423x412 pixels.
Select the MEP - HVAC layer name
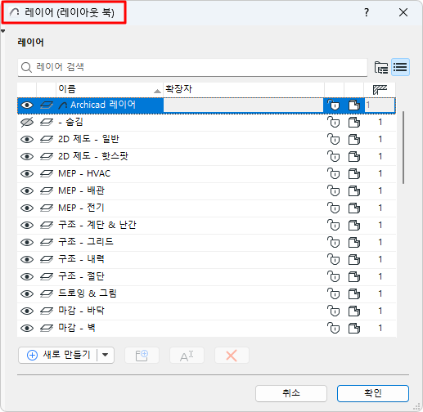[x=84, y=173]
